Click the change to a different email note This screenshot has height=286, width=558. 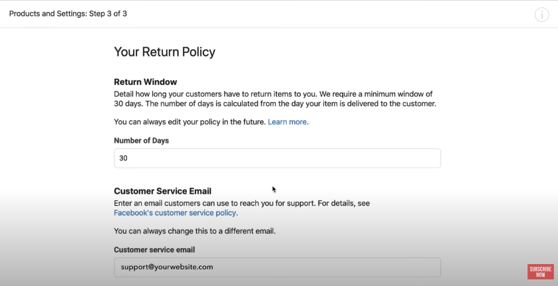(195, 232)
